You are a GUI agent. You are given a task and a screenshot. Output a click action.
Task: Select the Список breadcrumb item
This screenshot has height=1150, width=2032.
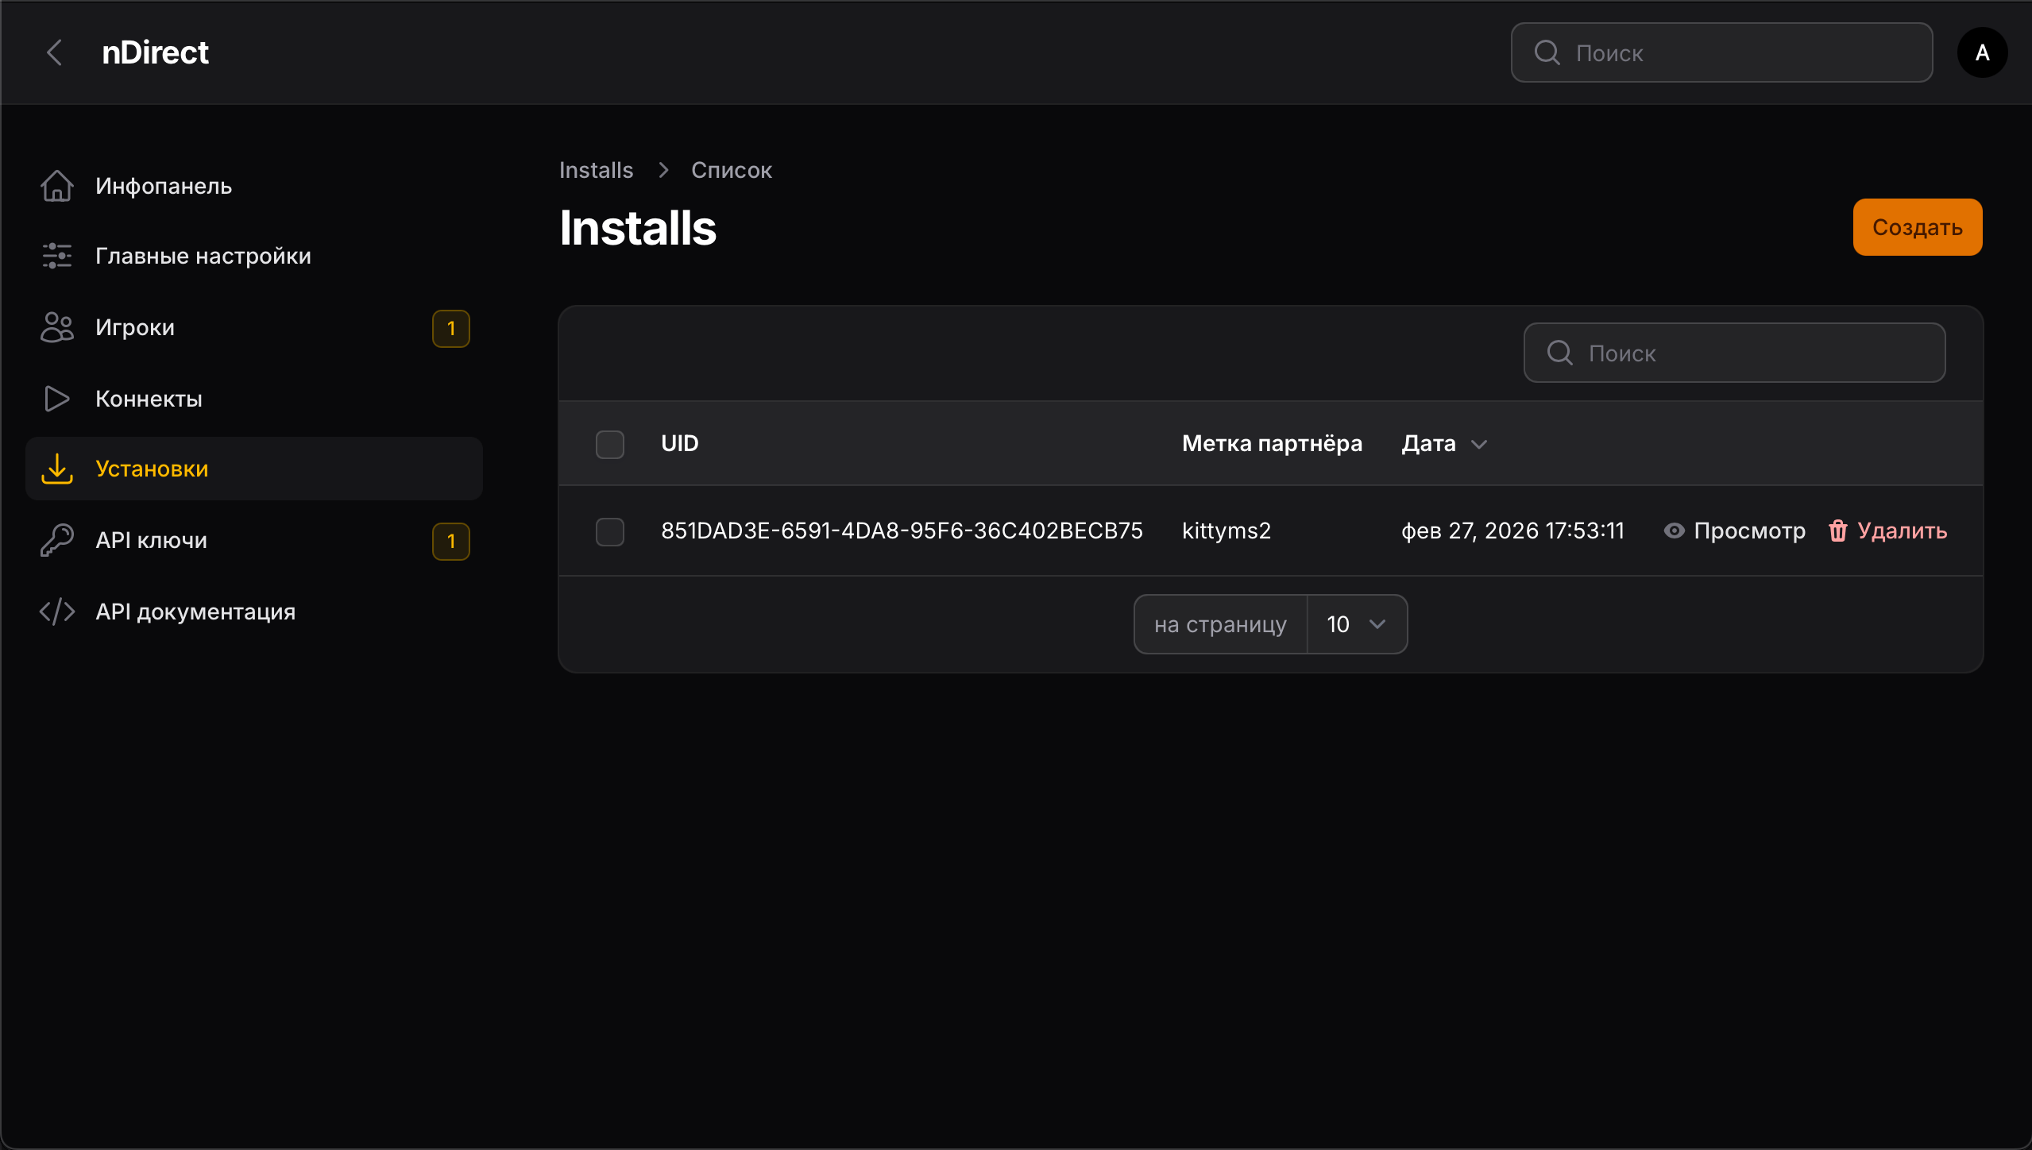click(x=730, y=169)
